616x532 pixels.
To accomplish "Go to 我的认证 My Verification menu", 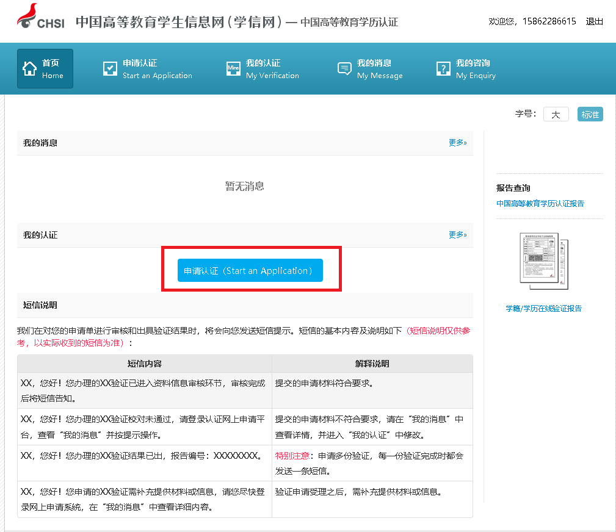I will (263, 69).
